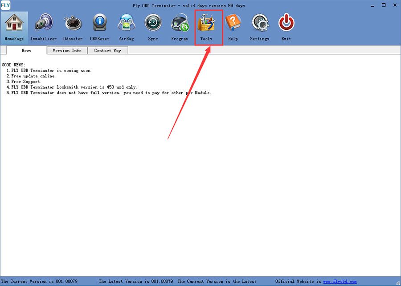
Task: Click the FLY logo in title bar
Action: (6, 5)
